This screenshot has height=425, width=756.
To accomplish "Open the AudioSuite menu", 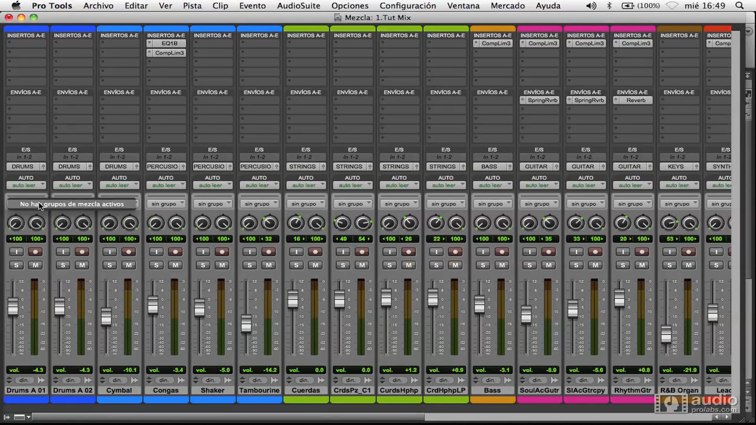I will [x=298, y=6].
